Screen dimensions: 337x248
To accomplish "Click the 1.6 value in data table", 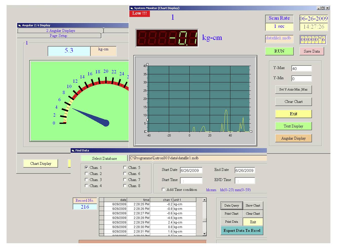I will point(162,232).
